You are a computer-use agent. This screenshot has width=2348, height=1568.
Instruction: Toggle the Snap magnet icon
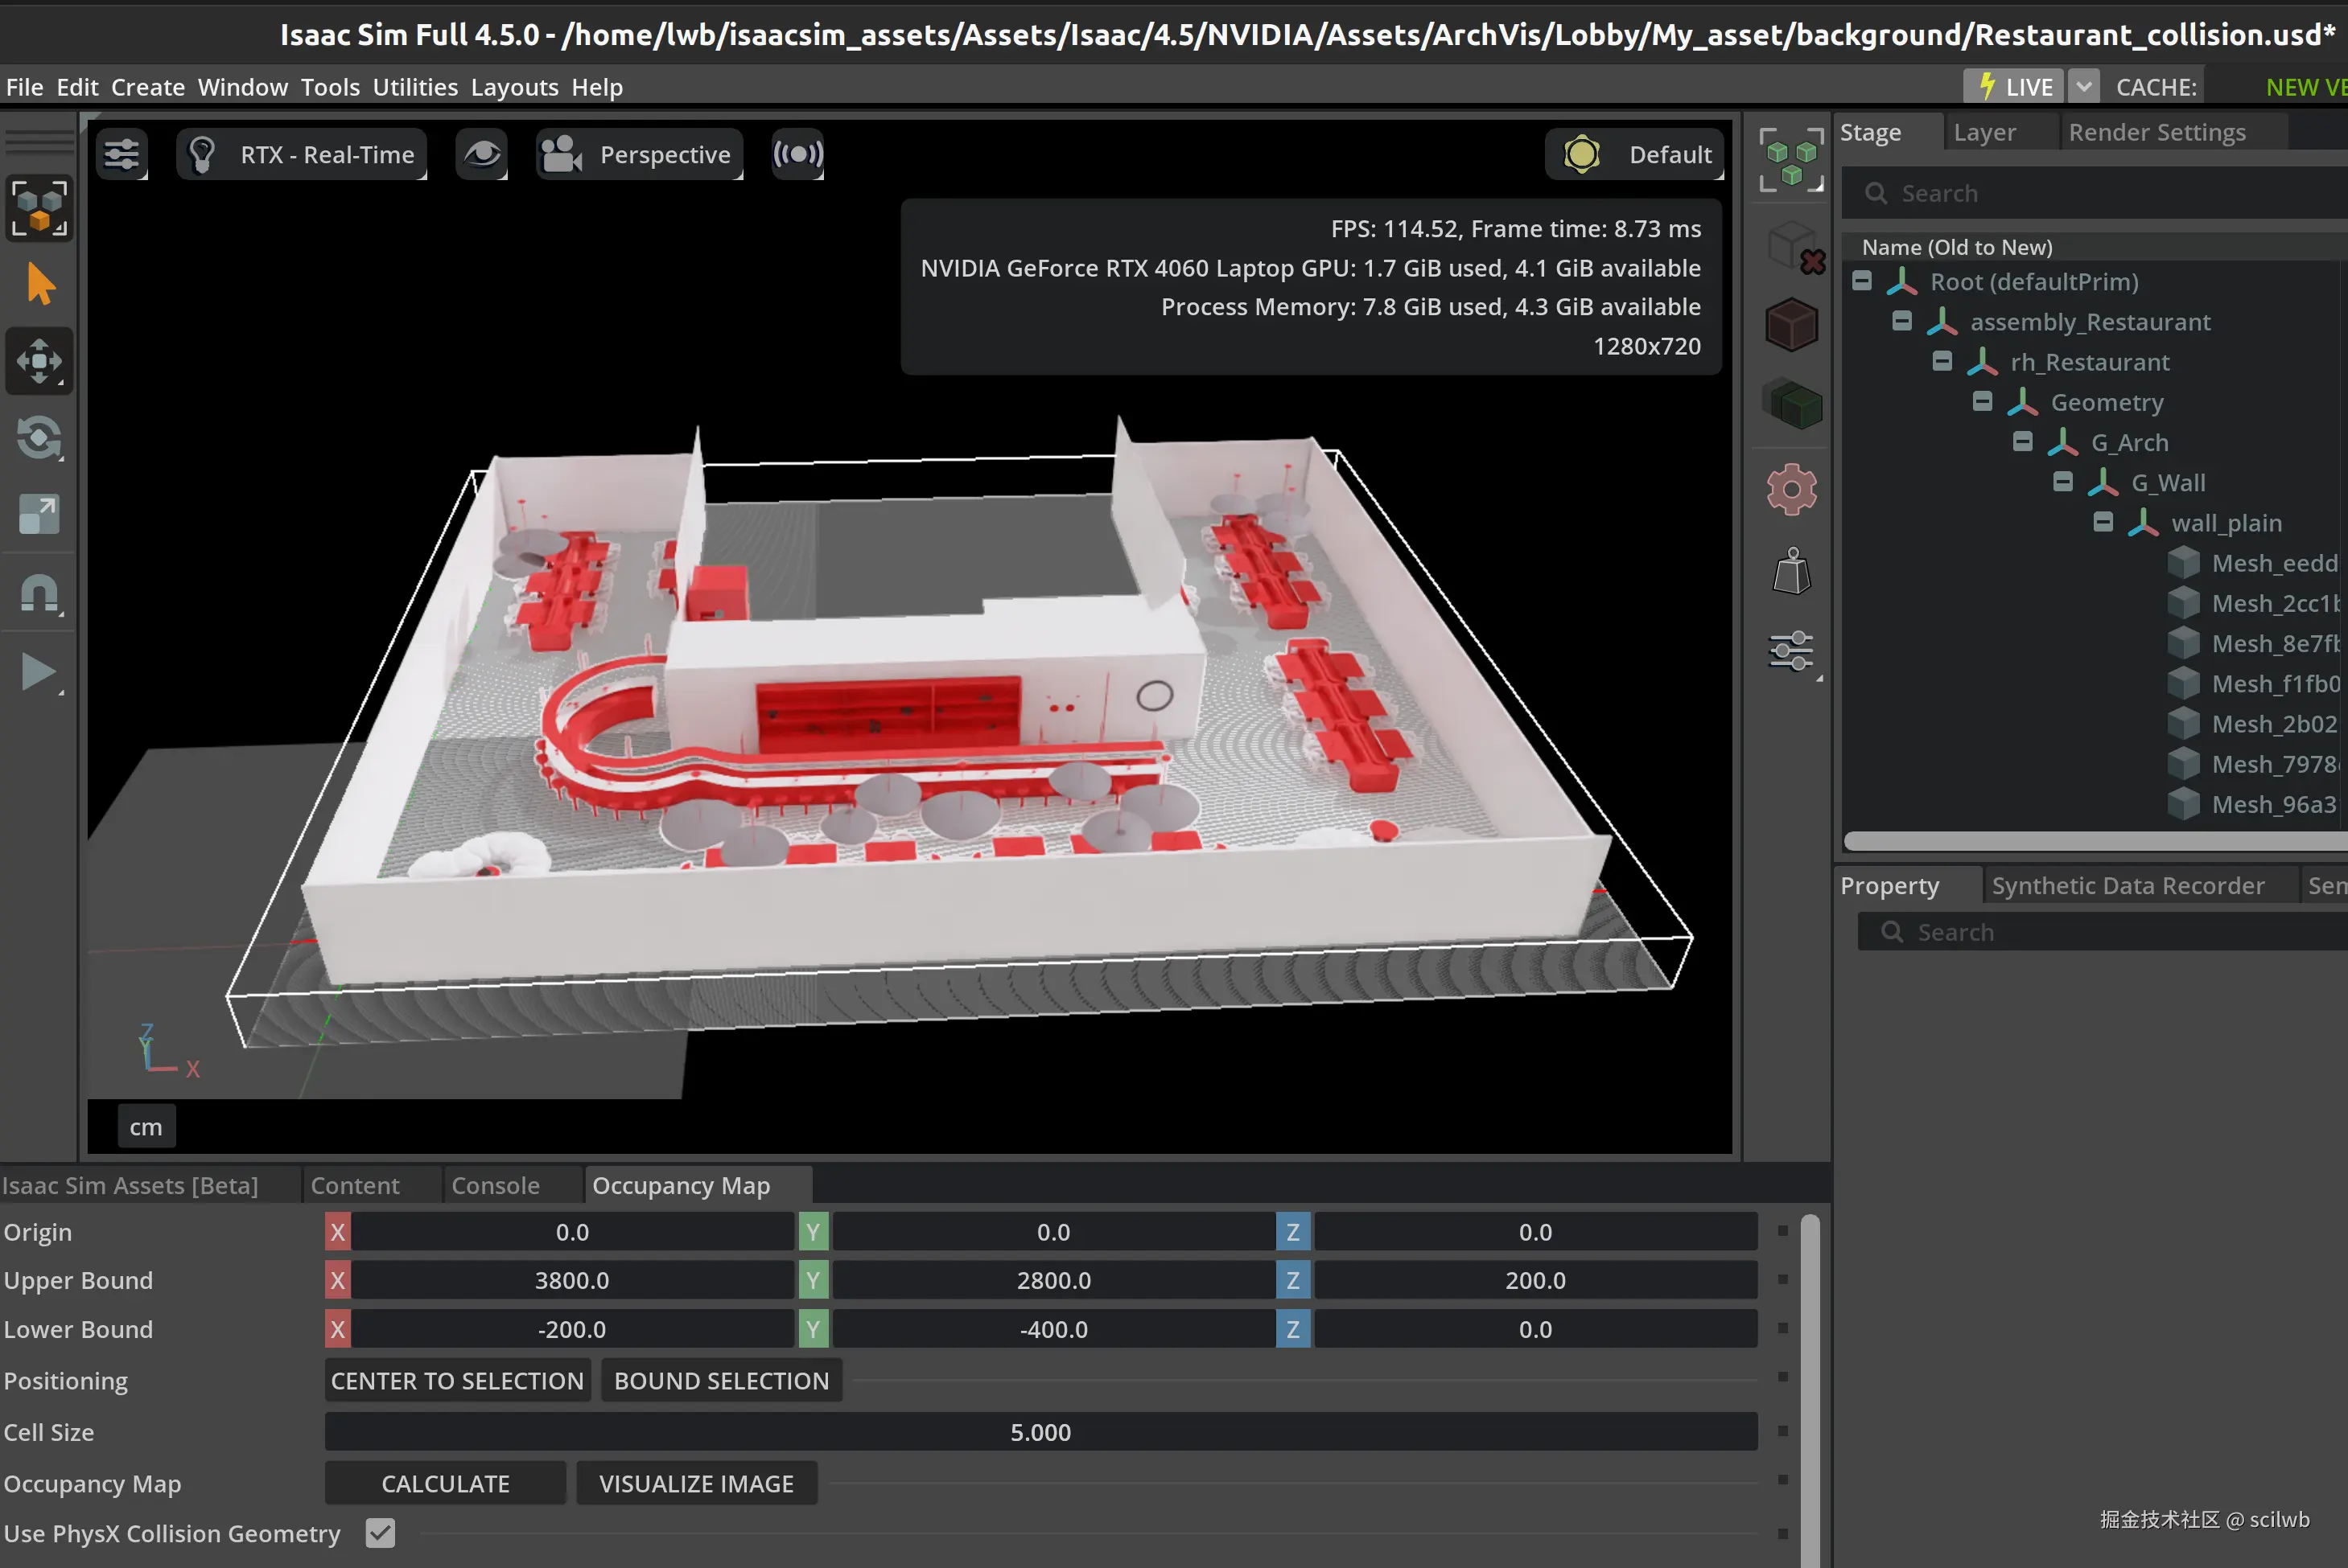pyautogui.click(x=38, y=593)
